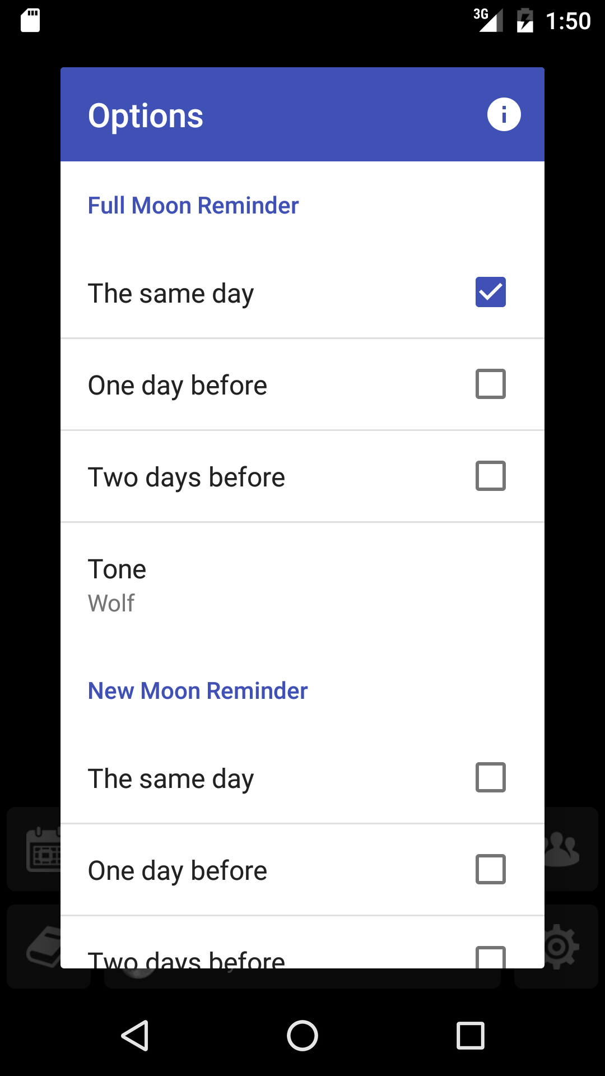
Task: Tap the dimmed calendar icon behind dialog
Action: (x=44, y=849)
